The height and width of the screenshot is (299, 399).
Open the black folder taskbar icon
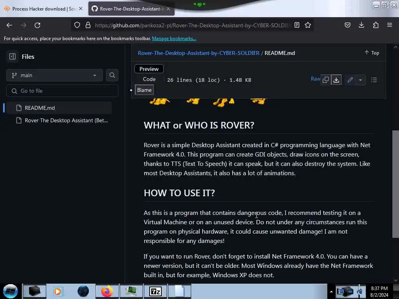point(35,291)
